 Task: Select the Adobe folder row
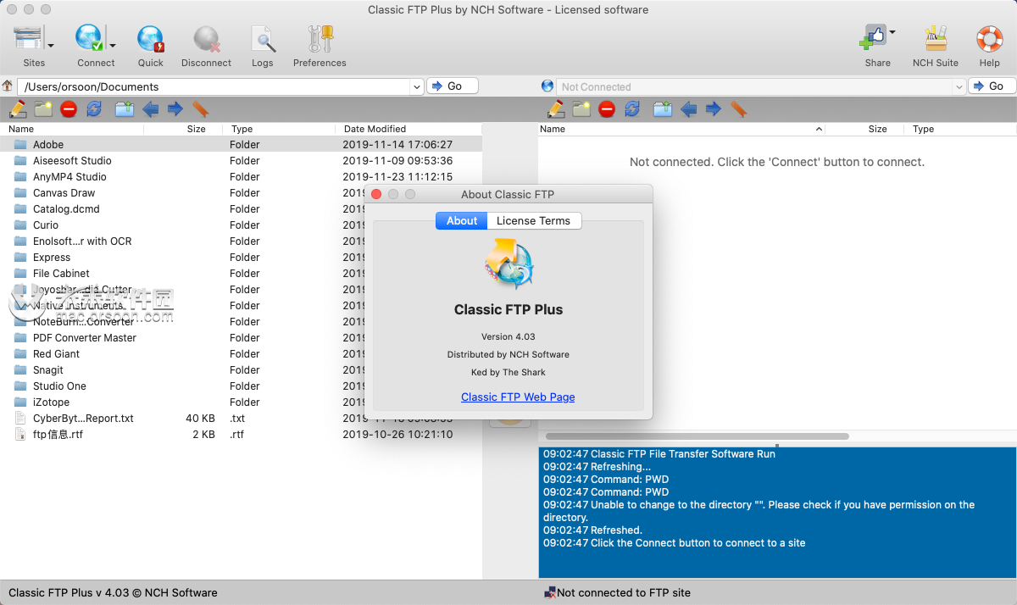(241, 145)
